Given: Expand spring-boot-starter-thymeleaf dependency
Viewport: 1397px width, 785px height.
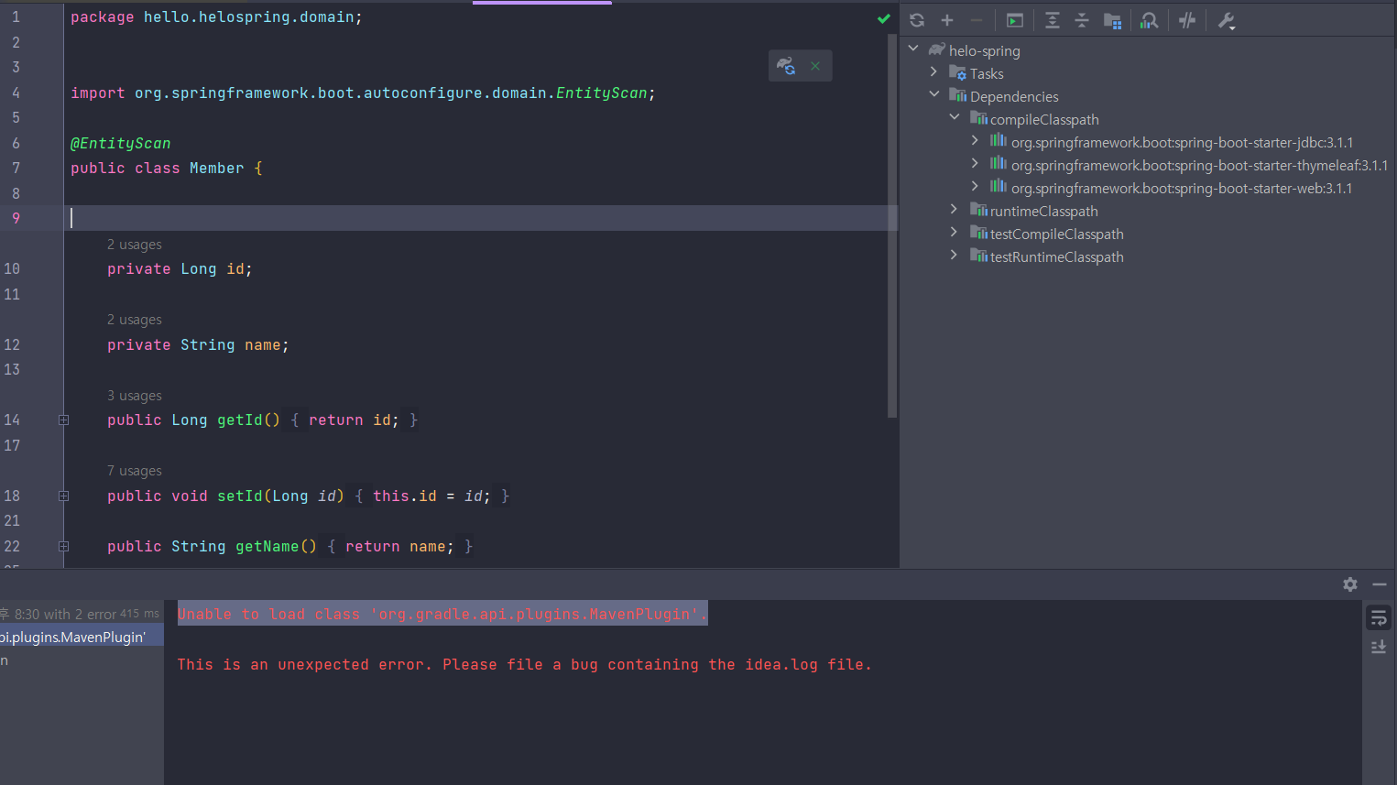Looking at the screenshot, I should pyautogui.click(x=975, y=163).
